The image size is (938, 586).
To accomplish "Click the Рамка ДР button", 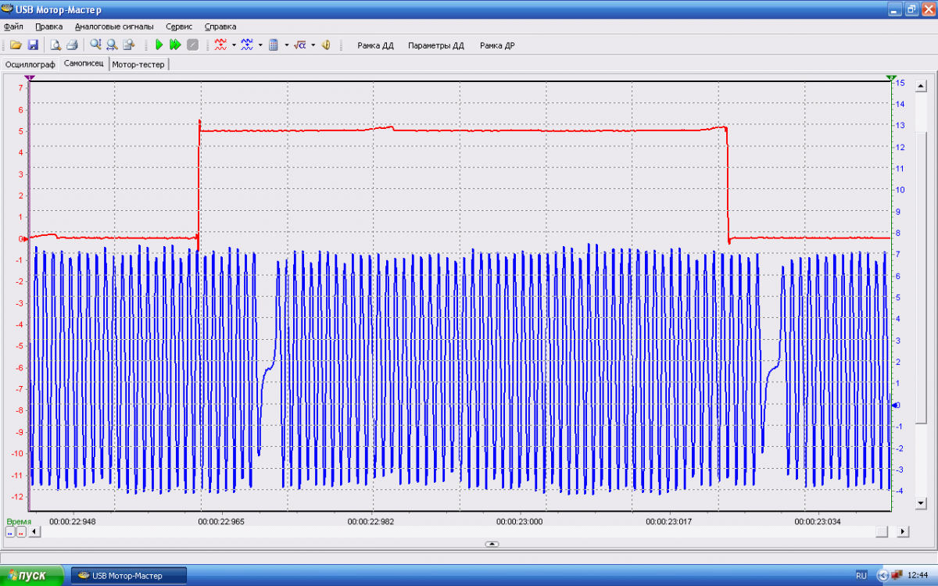I will 497,45.
